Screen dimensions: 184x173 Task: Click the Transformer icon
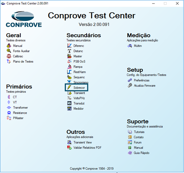(x=9, y=108)
